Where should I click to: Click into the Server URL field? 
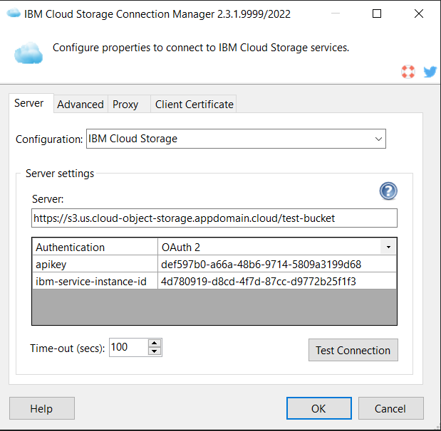point(214,218)
